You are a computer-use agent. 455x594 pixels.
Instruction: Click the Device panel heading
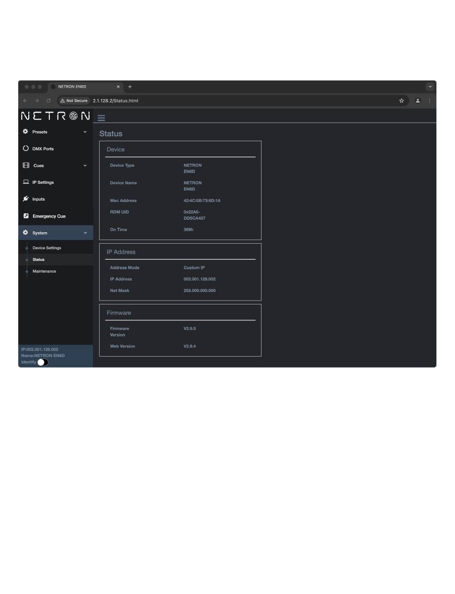115,149
